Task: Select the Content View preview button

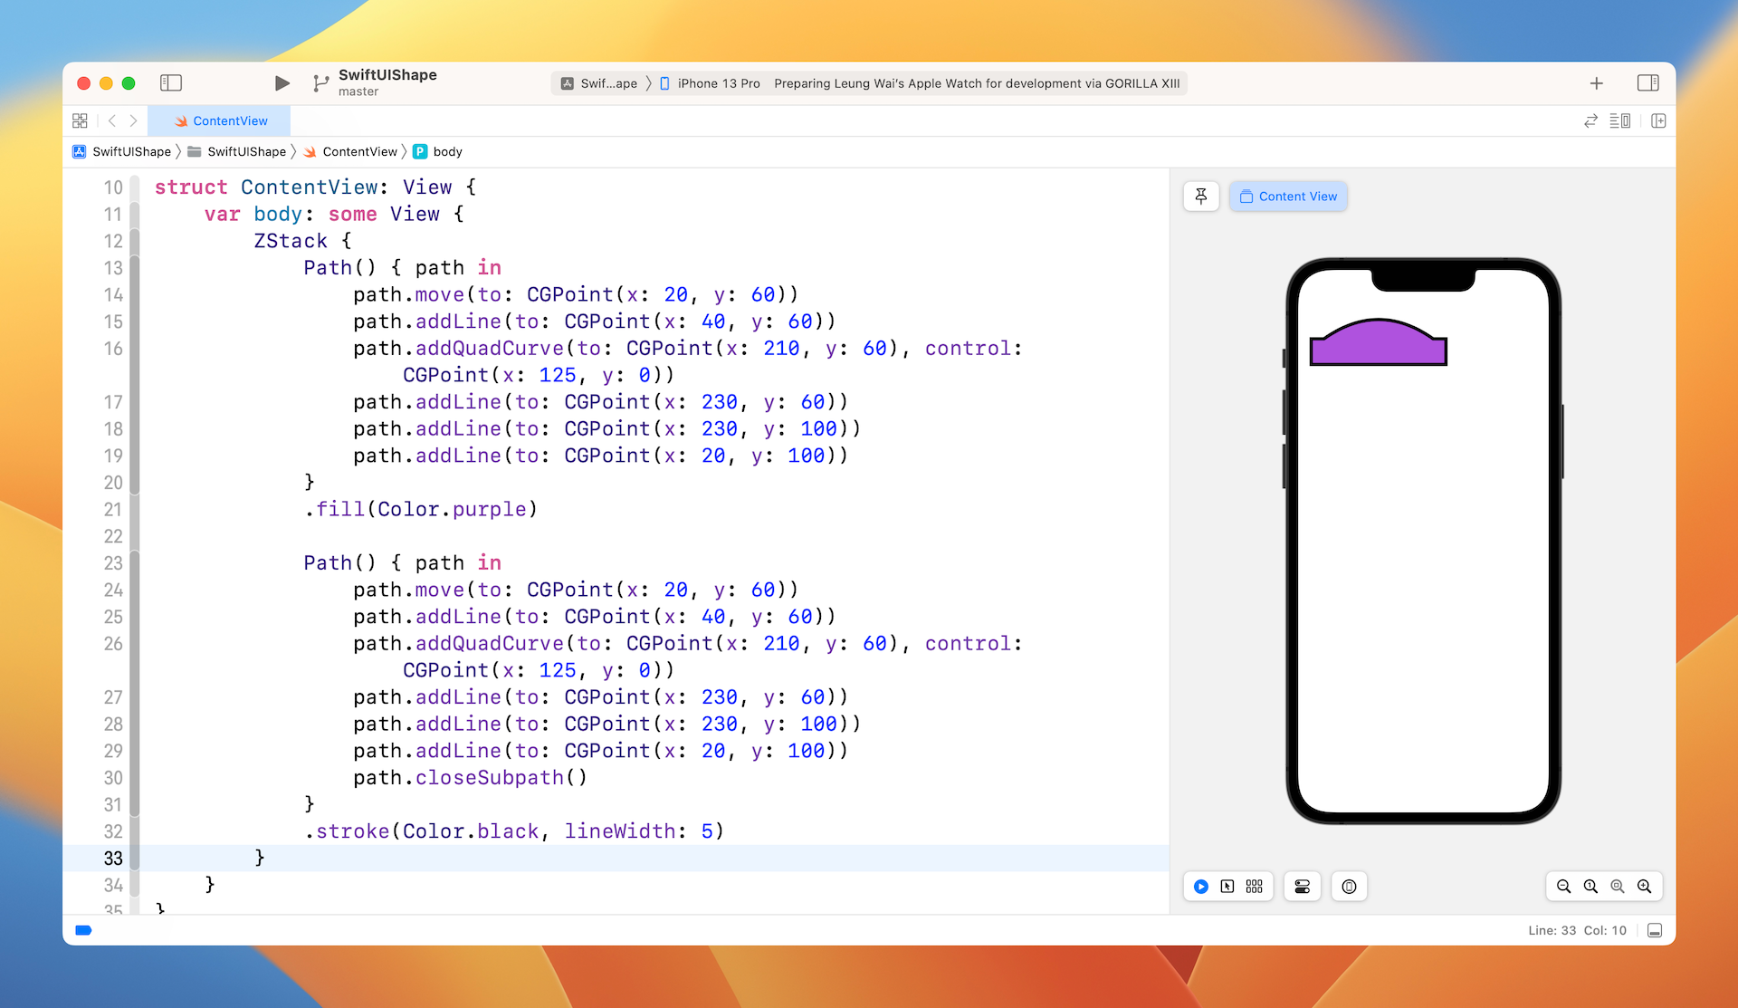Action: click(1288, 197)
